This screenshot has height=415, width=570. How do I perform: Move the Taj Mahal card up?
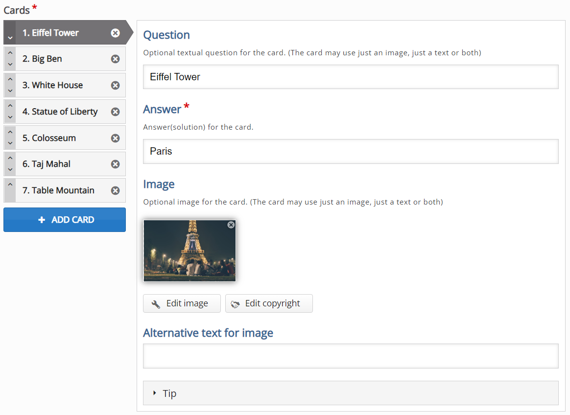pyautogui.click(x=10, y=158)
